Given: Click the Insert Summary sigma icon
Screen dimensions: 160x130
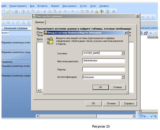Looking at the screenshot, I should (x=13, y=23).
